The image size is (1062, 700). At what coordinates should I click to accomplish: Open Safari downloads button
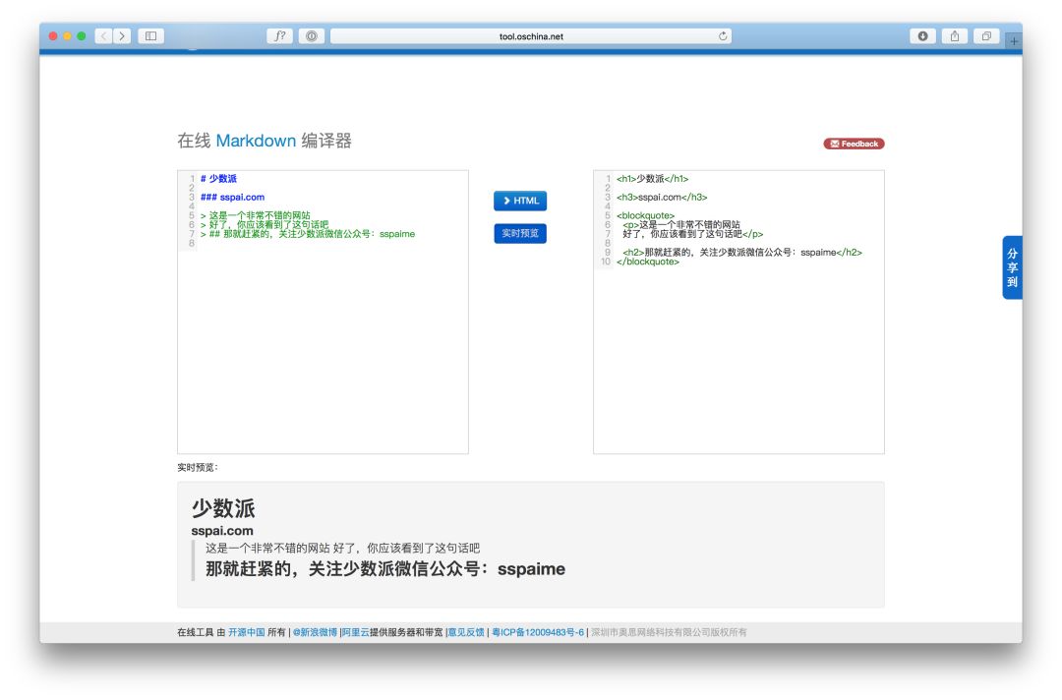point(922,35)
